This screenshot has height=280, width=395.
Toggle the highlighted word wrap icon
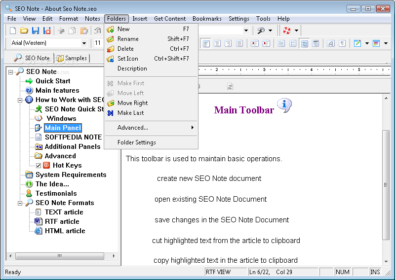point(305,44)
